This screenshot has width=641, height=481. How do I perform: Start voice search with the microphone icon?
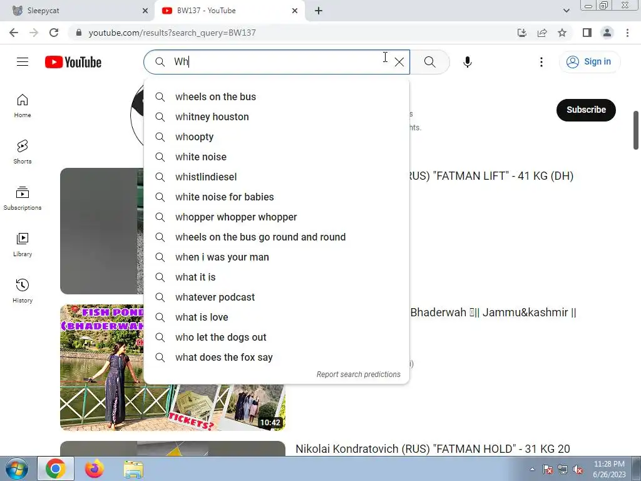pyautogui.click(x=467, y=62)
